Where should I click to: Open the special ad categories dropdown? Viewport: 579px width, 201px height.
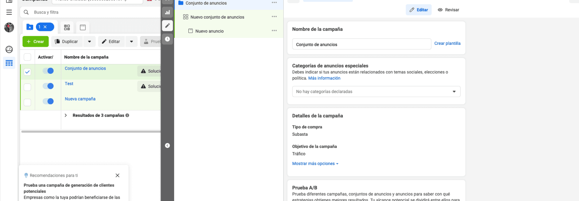[x=376, y=92]
